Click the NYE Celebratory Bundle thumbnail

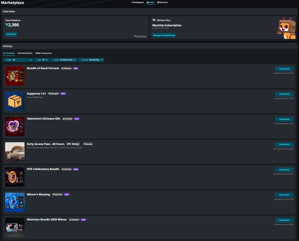click(15, 177)
